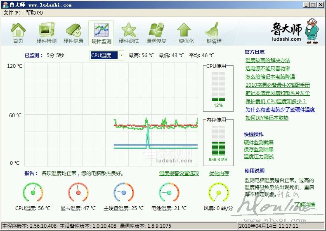Click the 了解详情 link
The image size is (326, 231).
click(305, 204)
